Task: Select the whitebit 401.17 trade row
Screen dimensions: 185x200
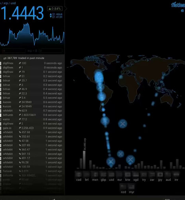Action: (x=32, y=158)
